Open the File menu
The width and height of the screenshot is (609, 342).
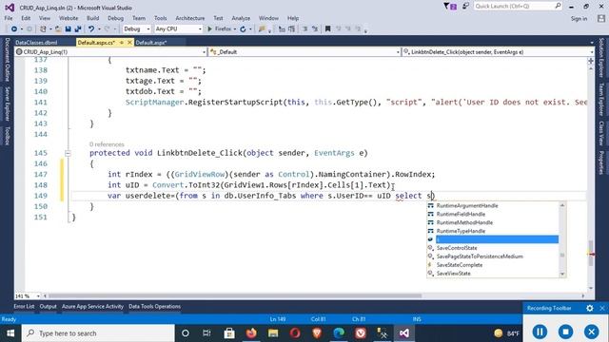[x=9, y=18]
